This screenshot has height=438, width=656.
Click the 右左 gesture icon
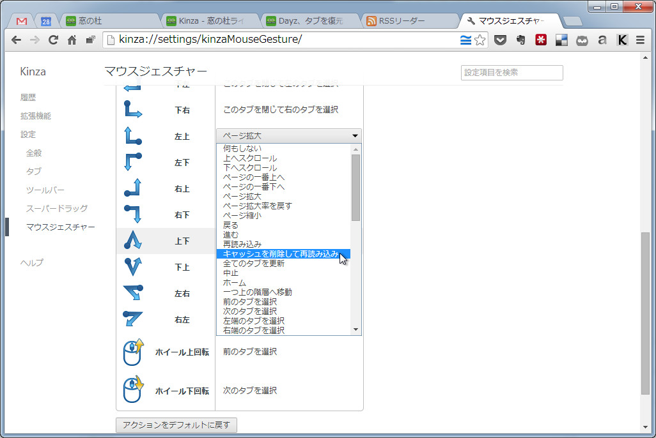[x=133, y=319]
